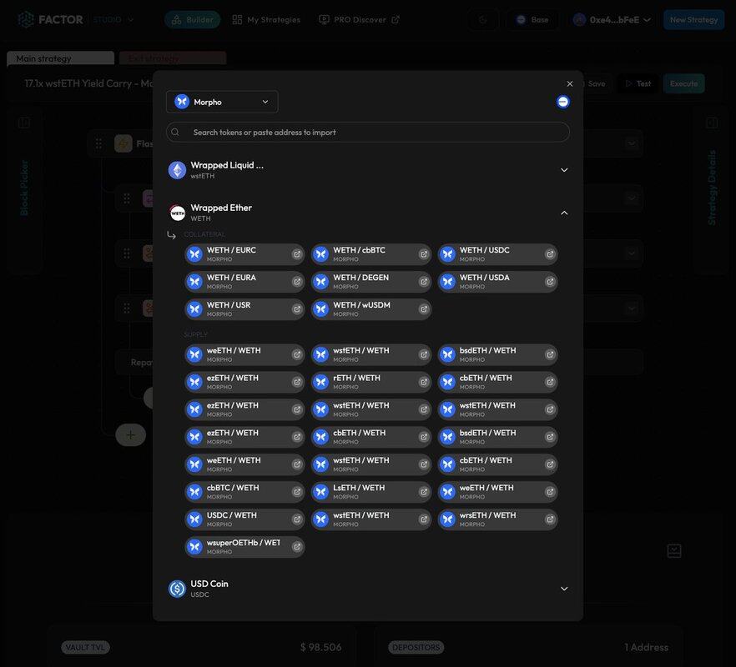Collapse the Wrapped Ether section

(564, 213)
